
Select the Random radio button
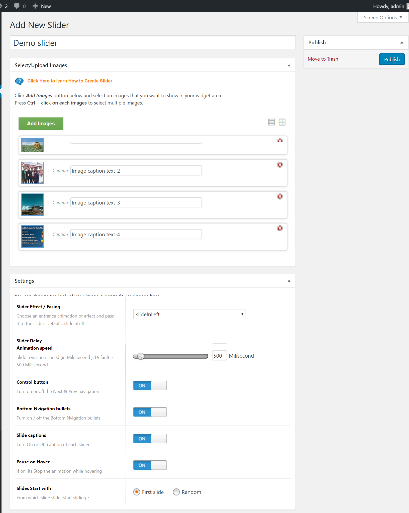[x=176, y=492]
